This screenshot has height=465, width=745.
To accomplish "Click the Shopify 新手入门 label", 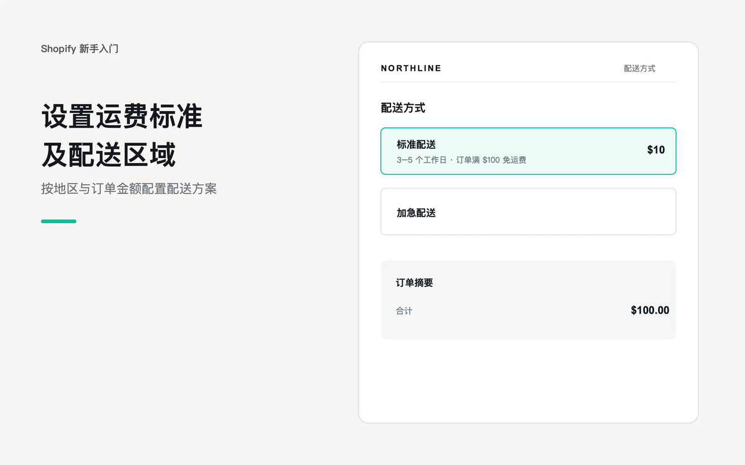I will click(79, 48).
